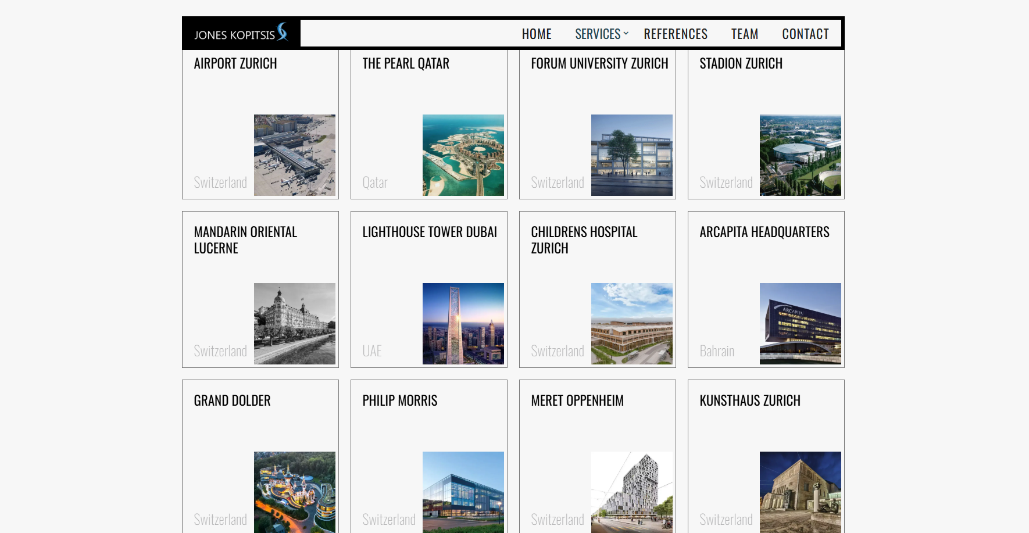Open the Philip Morris project title
The image size is (1029, 533).
400,400
